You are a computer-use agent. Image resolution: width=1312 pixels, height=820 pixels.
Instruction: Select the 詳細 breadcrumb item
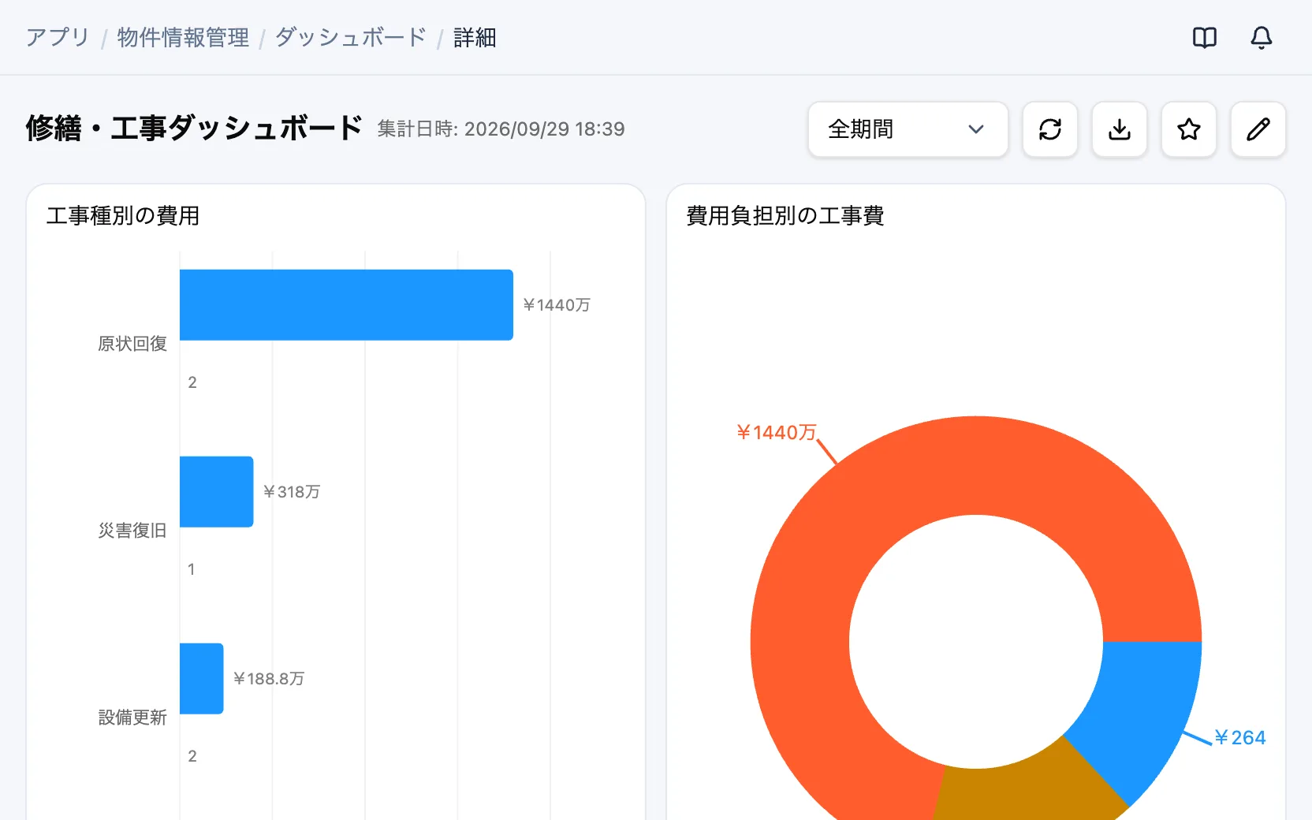tap(475, 37)
